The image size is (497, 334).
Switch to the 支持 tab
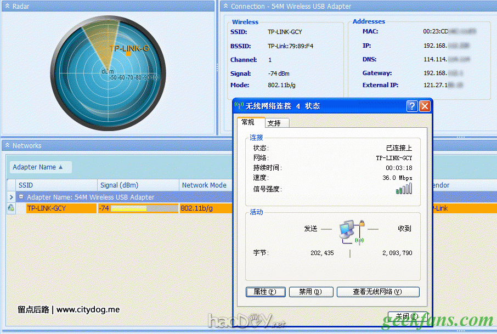pos(274,123)
